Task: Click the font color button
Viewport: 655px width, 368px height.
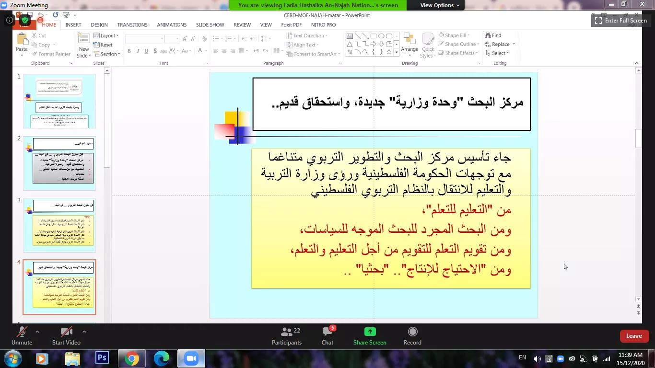Action: pyautogui.click(x=201, y=51)
